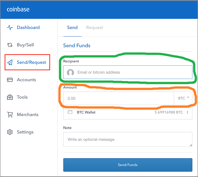This screenshot has height=177, width=198.
Task: Click the recipient avatar icon
Action: (70, 72)
